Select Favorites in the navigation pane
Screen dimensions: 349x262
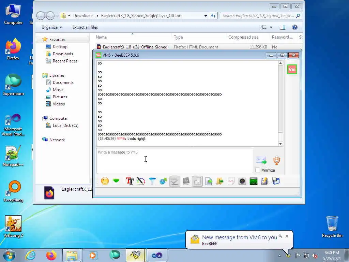pyautogui.click(x=57, y=40)
